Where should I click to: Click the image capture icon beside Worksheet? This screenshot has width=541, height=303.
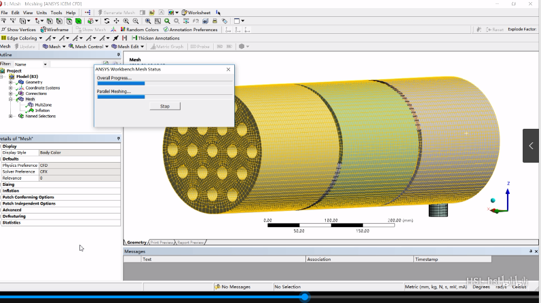pyautogui.click(x=171, y=12)
